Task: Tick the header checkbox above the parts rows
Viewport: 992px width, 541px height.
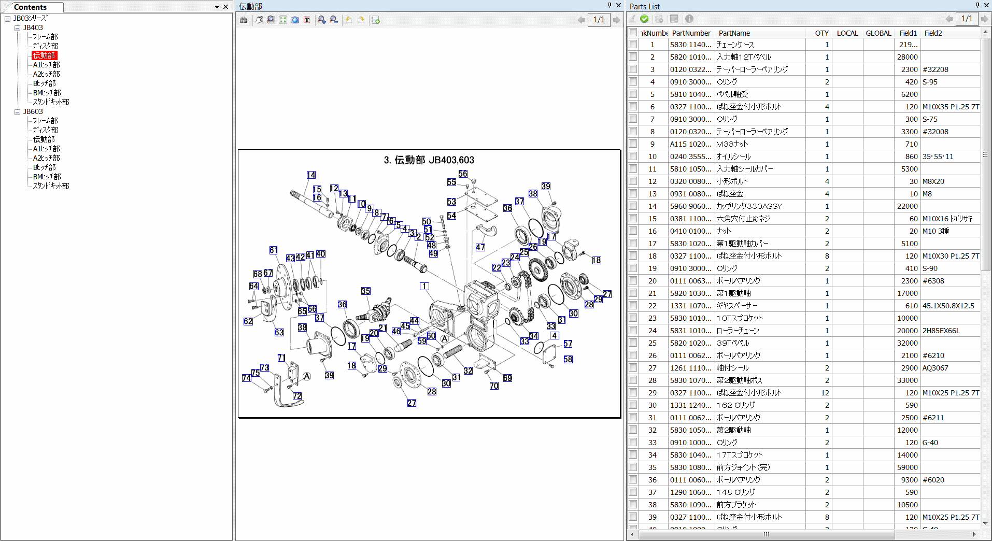Action: coord(633,32)
